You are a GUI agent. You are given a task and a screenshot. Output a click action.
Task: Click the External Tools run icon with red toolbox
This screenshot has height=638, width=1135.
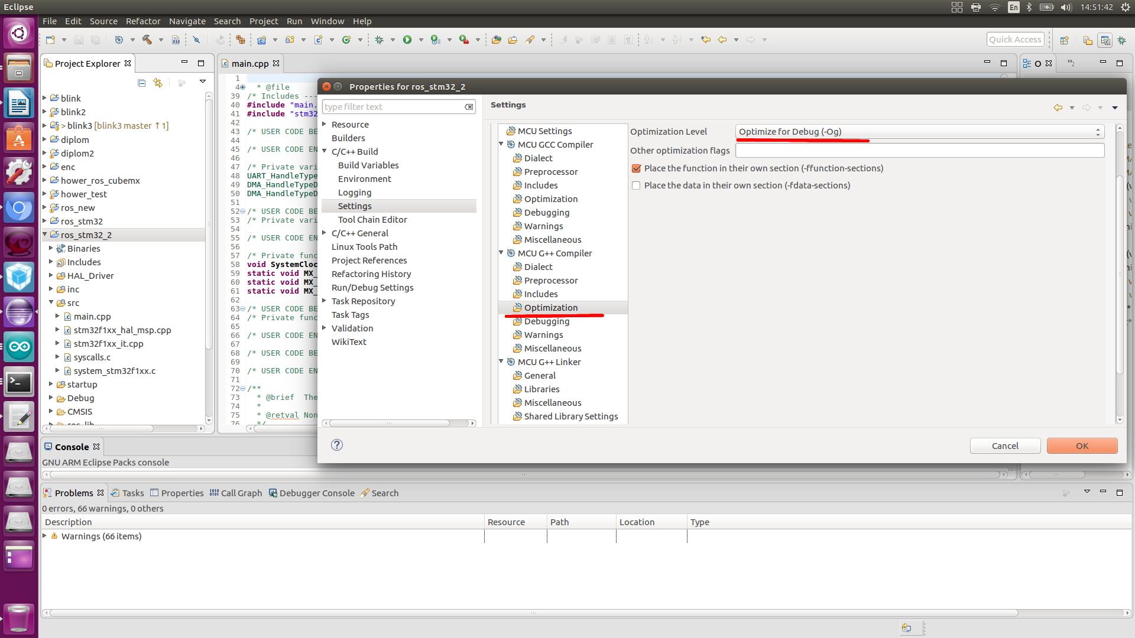pos(464,40)
